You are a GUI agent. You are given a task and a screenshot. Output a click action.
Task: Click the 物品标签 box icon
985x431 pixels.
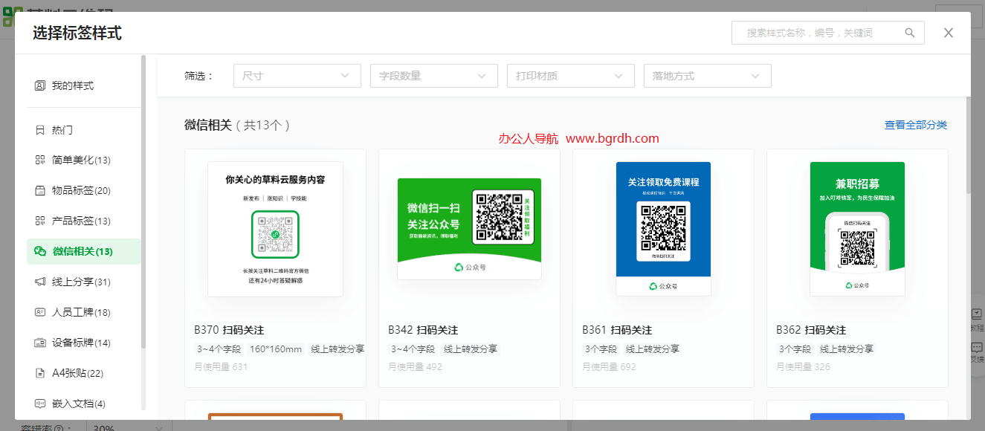coord(40,190)
